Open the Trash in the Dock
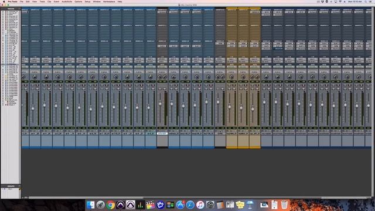The width and height of the screenshot is (375, 211). (x=284, y=205)
